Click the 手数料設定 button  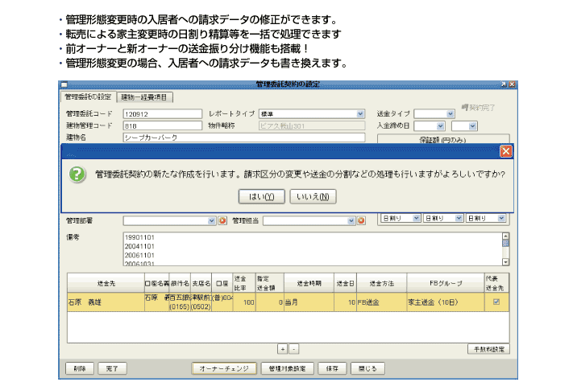(x=488, y=349)
